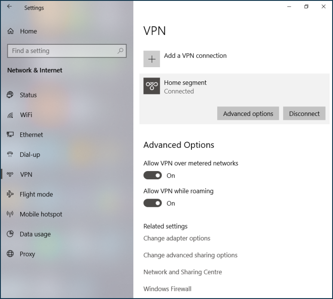333x299 pixels.
Task: Select the Data usage pie icon
Action: pos(10,234)
